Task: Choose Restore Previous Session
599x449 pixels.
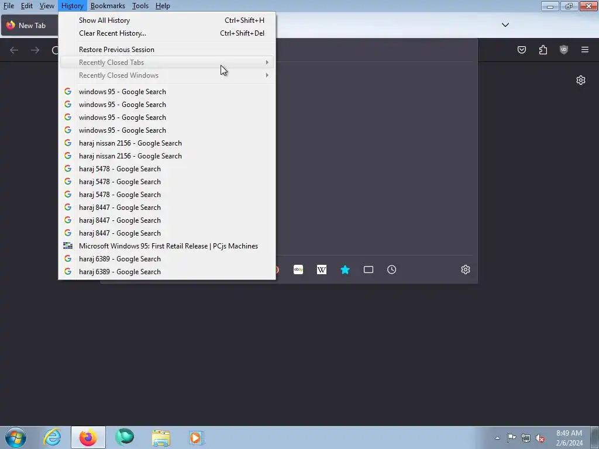Action: click(x=167, y=50)
